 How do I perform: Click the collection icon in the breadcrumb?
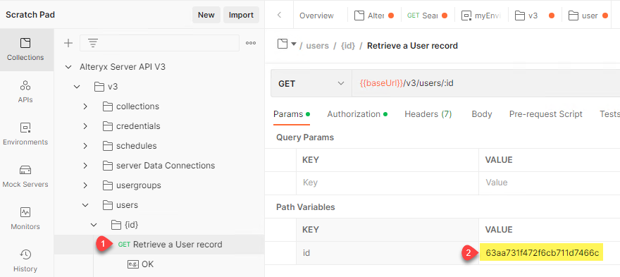pyautogui.click(x=283, y=44)
